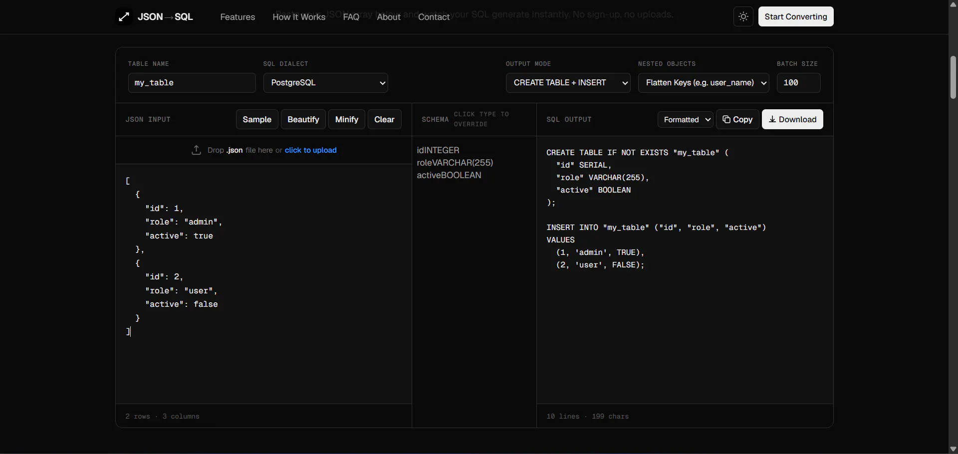Click into the JSON input editor area
Image resolution: width=958 pixels, height=454 pixels.
pyautogui.click(x=263, y=283)
